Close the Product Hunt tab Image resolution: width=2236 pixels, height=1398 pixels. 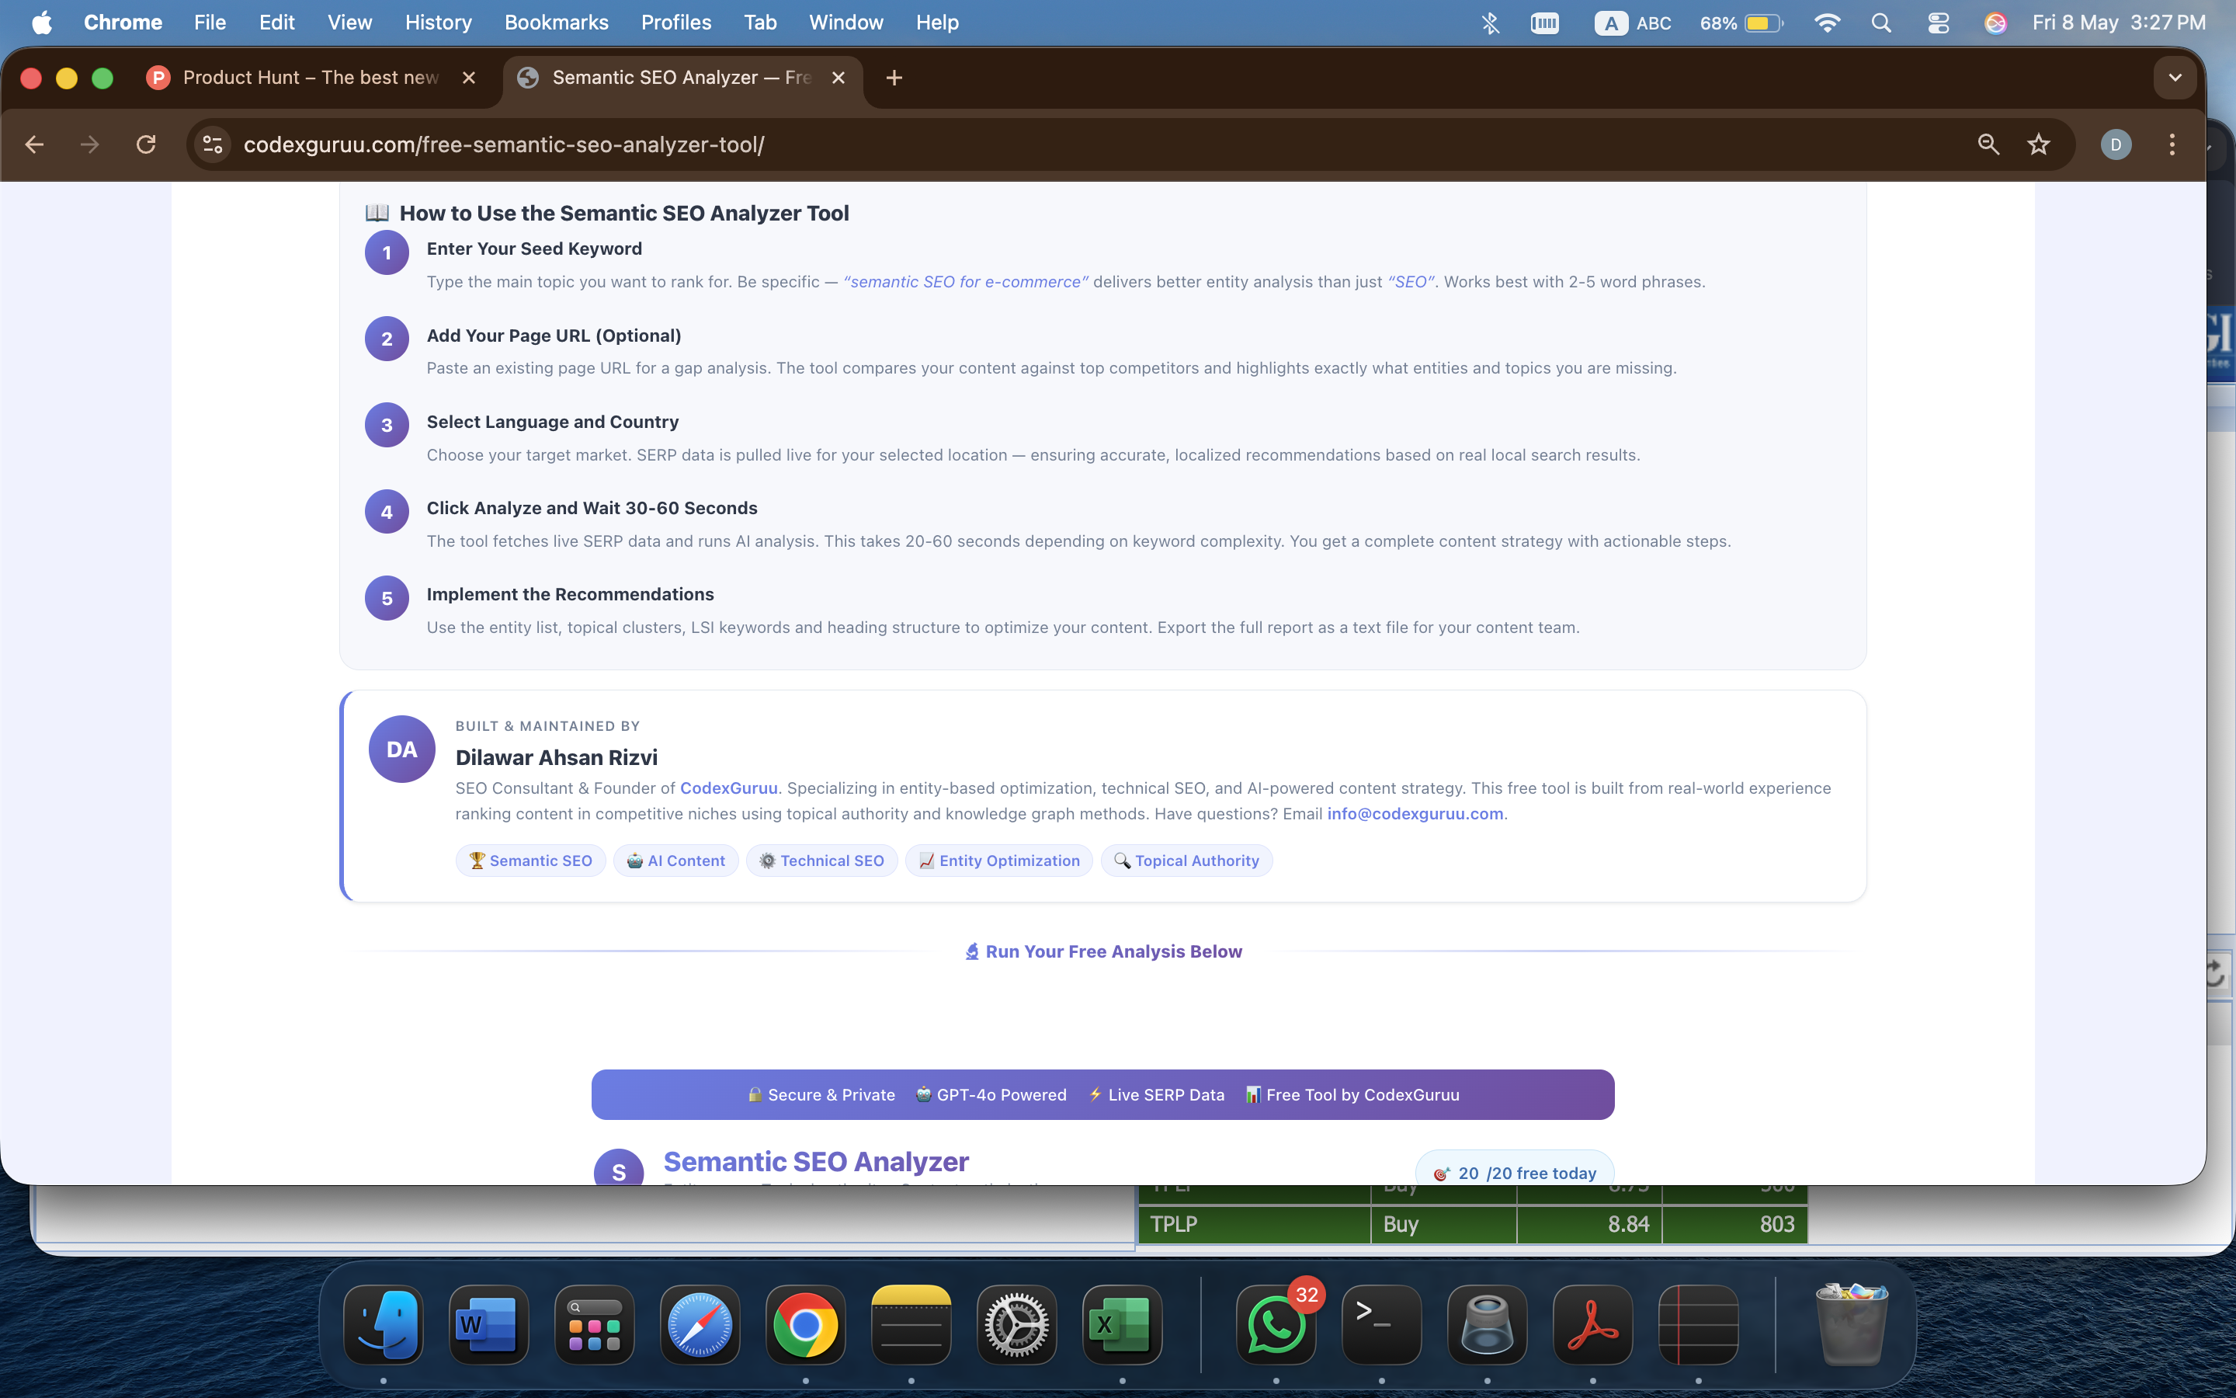click(468, 78)
